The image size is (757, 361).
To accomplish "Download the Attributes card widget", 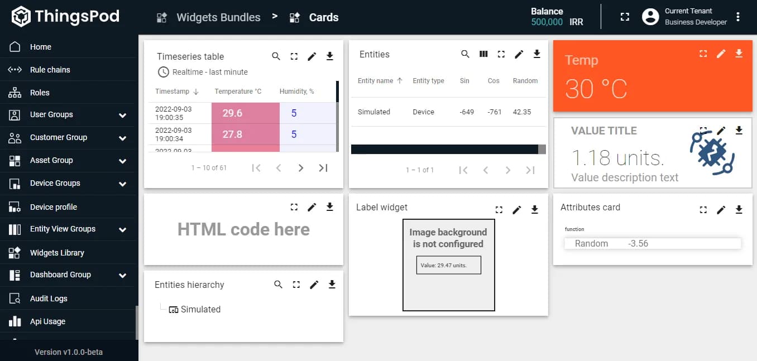I will coord(739,210).
